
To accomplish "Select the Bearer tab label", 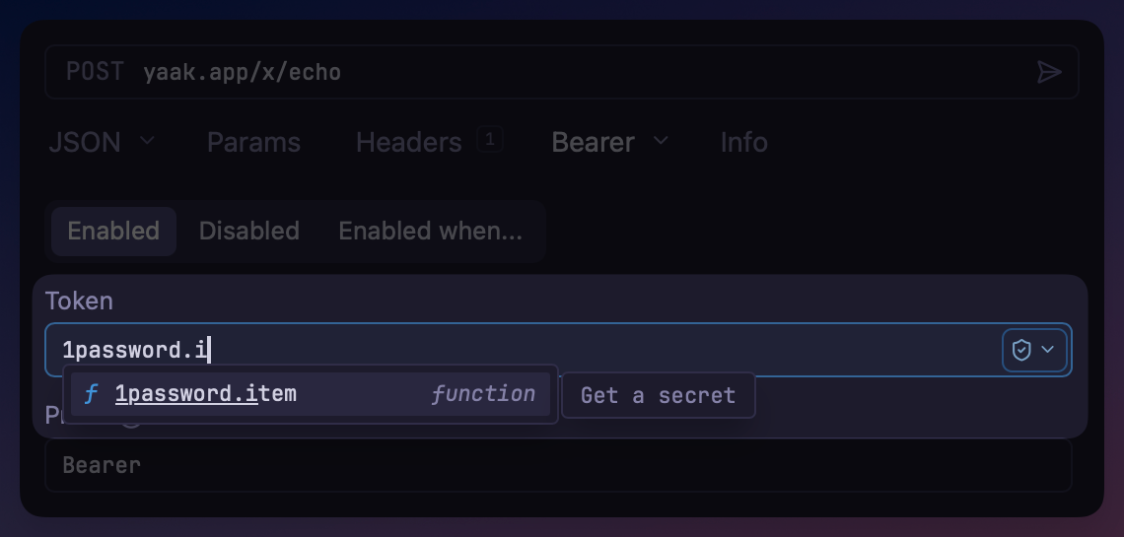I will (x=593, y=142).
